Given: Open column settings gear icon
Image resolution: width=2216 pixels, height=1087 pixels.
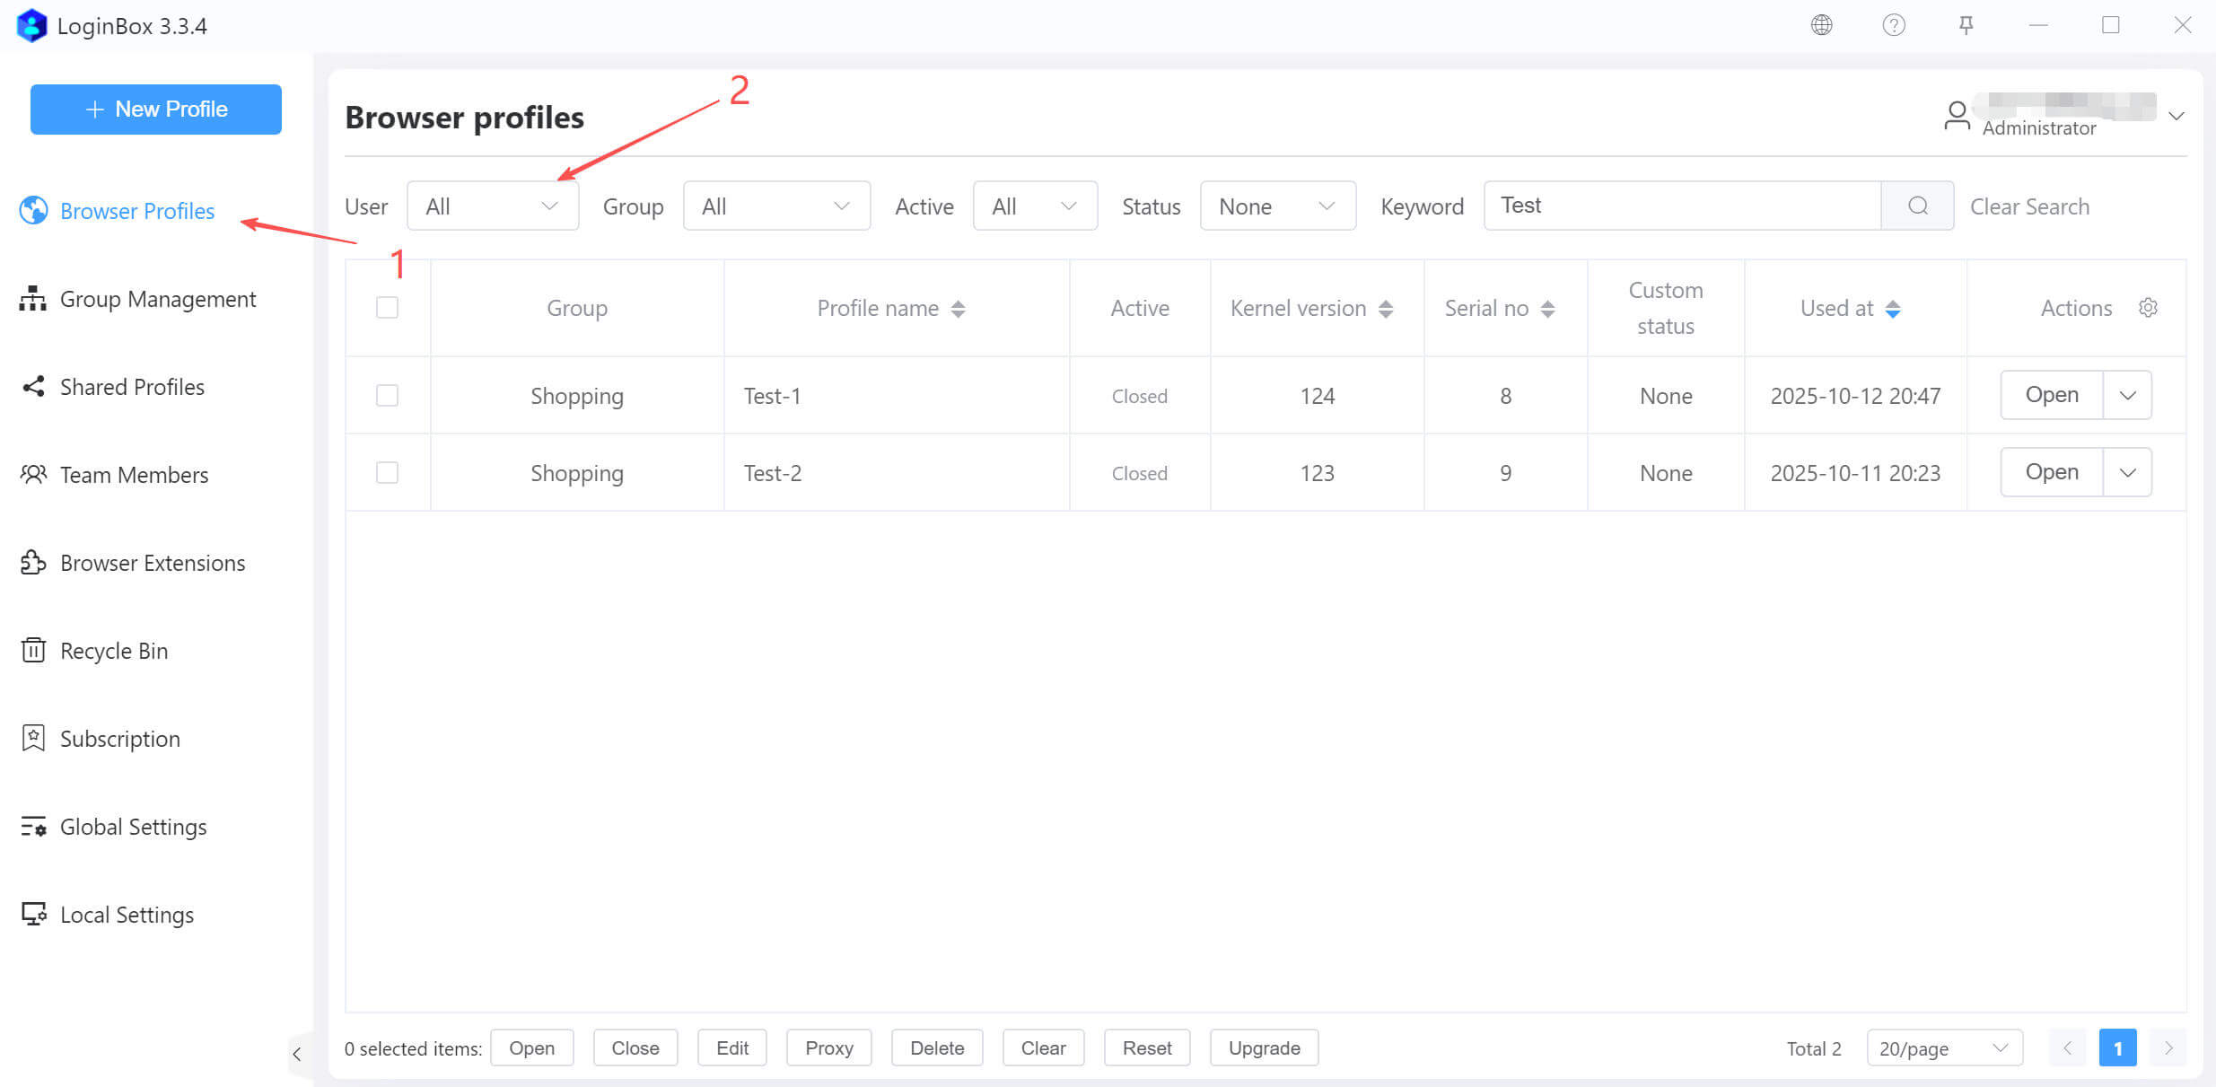Looking at the screenshot, I should [x=2148, y=308].
